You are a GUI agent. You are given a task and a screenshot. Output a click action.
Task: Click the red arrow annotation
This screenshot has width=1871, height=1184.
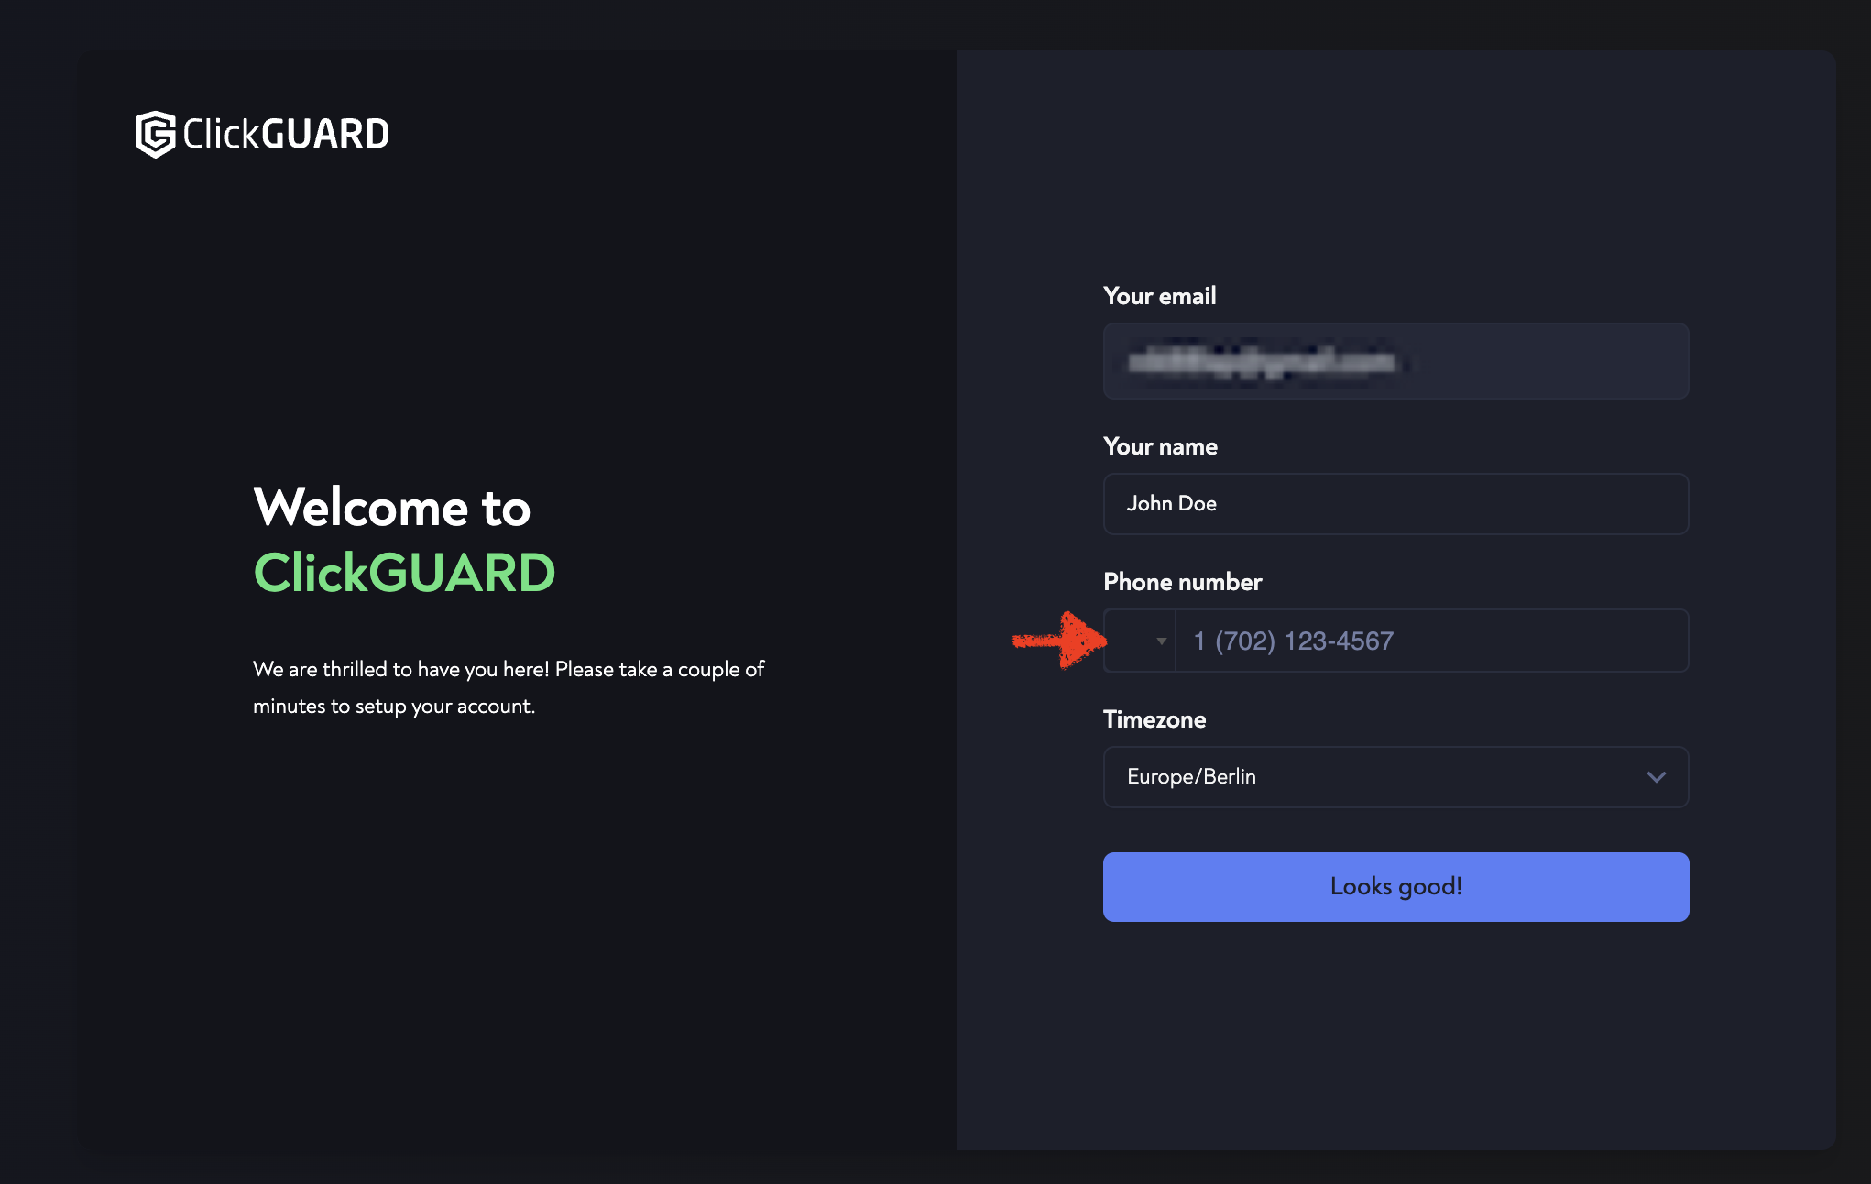click(x=1059, y=640)
